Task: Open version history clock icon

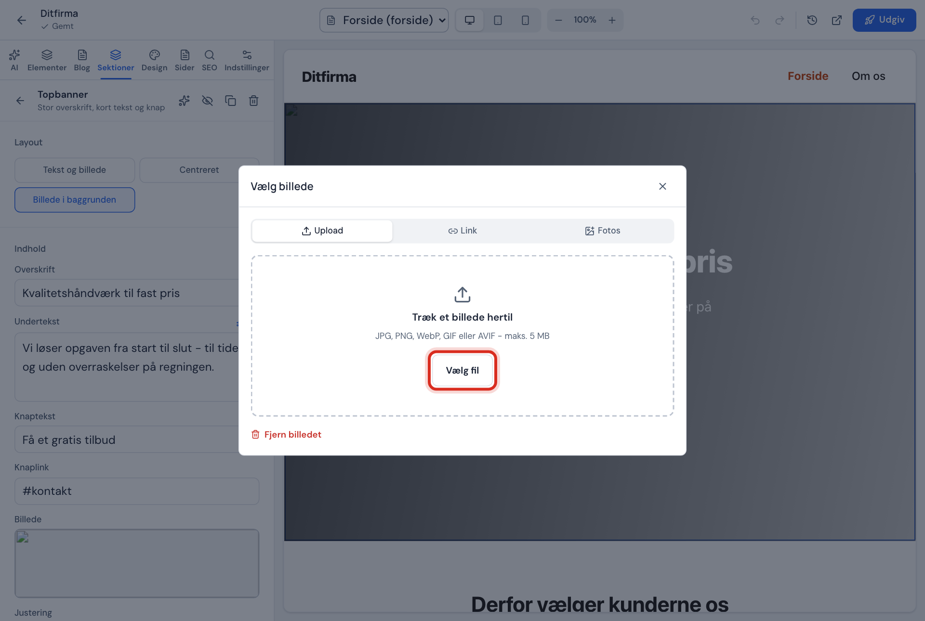Action: click(812, 20)
